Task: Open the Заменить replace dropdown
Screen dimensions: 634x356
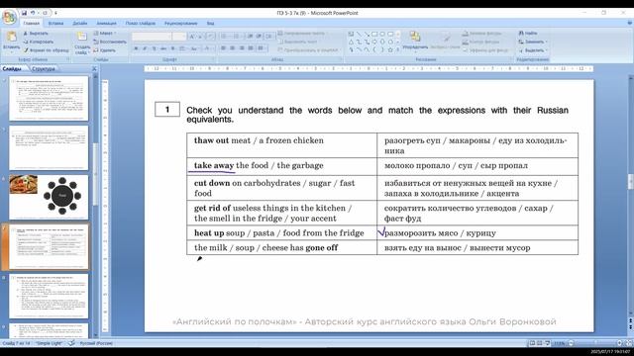Action: pyautogui.click(x=533, y=42)
